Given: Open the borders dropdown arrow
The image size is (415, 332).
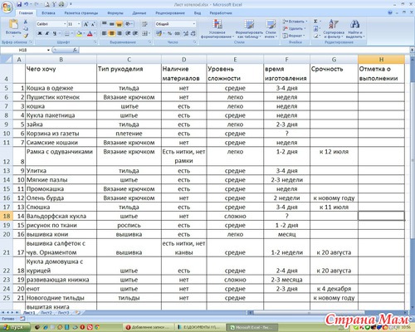Looking at the screenshot, I should pos(72,33).
